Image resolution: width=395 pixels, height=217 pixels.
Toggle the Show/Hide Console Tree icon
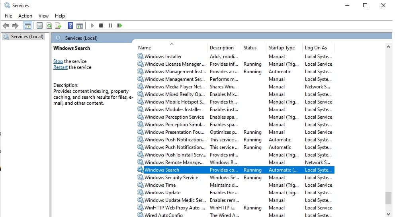click(x=28, y=25)
